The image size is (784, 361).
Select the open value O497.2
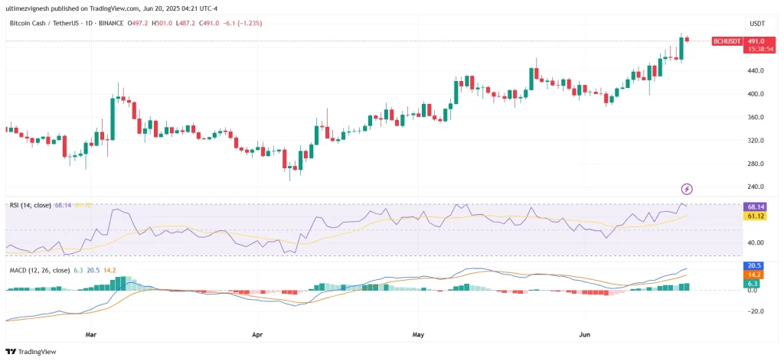pyautogui.click(x=139, y=23)
